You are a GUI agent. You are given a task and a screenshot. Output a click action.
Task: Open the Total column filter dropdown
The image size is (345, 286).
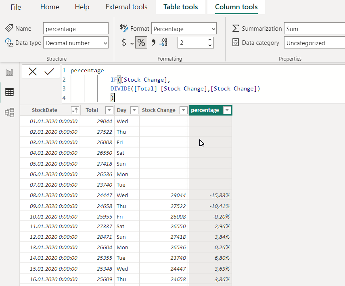[x=109, y=110]
